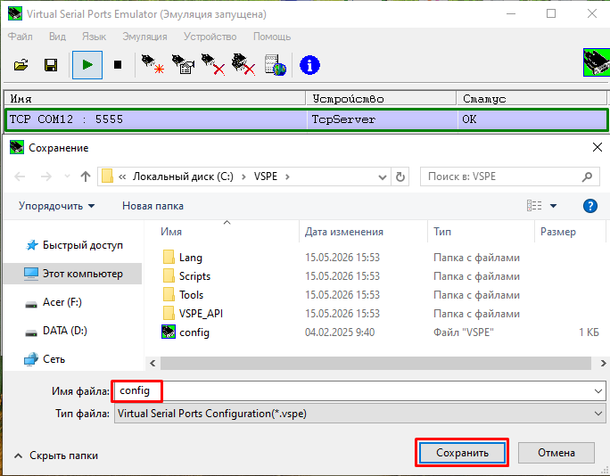Open the globe device toolbar icon
Viewport: 610px width, 476px height.
click(x=275, y=65)
